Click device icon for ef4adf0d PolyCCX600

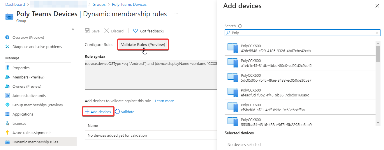233,93
